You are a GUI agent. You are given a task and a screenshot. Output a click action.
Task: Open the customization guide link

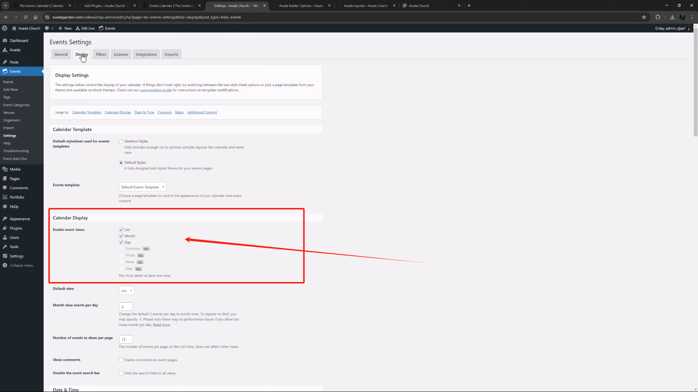click(x=156, y=90)
